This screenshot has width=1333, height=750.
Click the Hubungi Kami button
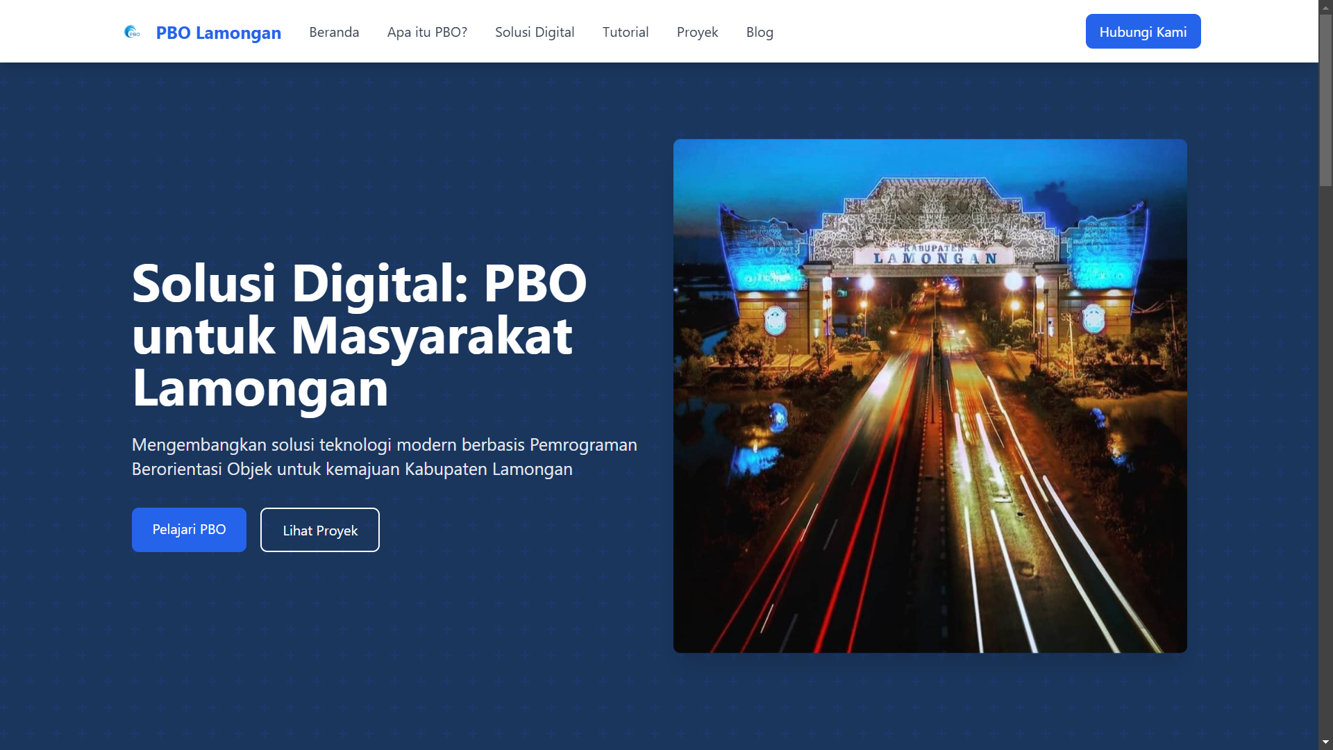pyautogui.click(x=1143, y=31)
